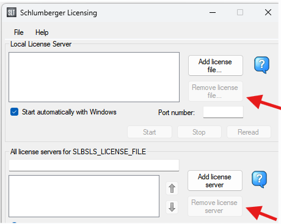Open the Help menu
The height and width of the screenshot is (224, 281).
pos(42,32)
